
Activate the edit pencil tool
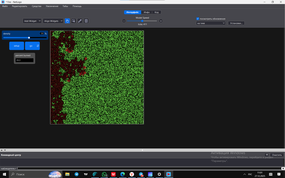[x=80, y=21]
